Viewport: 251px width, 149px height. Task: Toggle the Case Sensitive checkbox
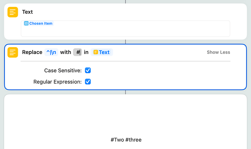coord(88,70)
